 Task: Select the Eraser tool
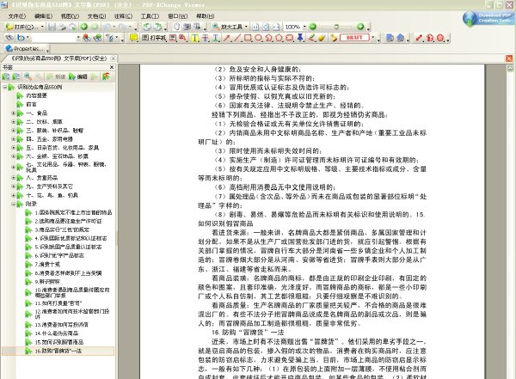coord(322,38)
